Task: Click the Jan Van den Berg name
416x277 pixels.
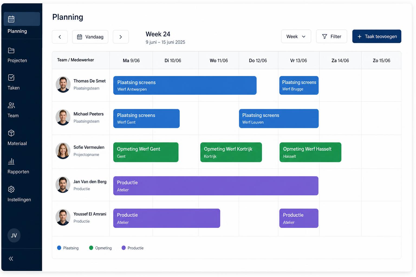Action: [90, 182]
